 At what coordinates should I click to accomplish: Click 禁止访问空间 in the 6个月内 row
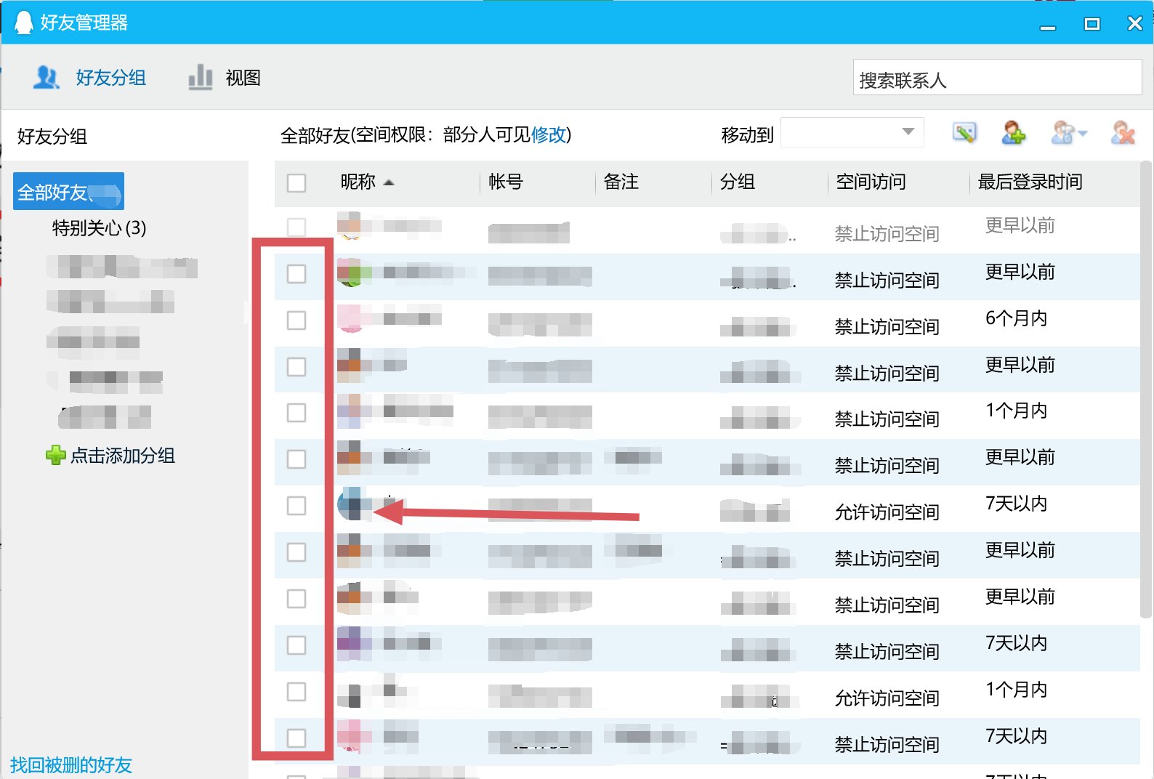click(x=887, y=327)
